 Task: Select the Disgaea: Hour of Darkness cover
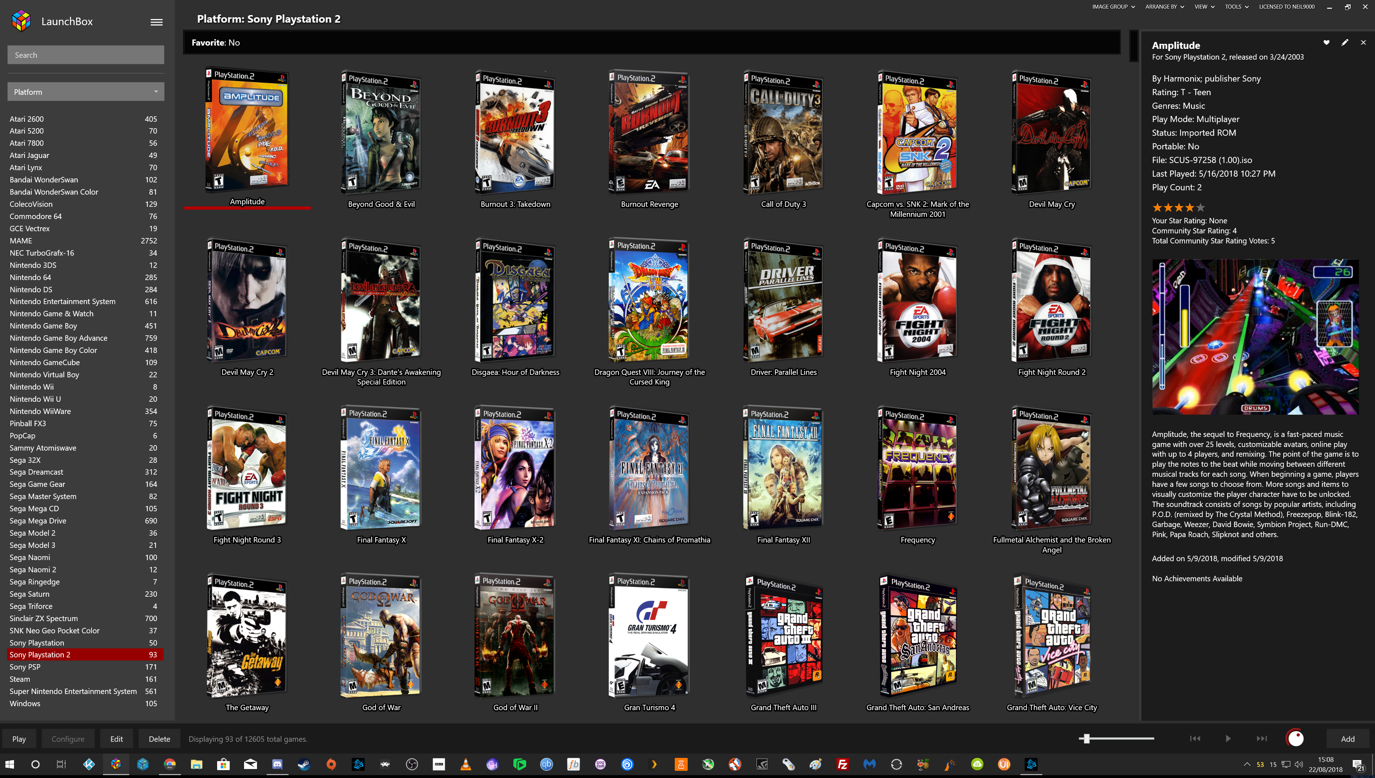point(515,300)
